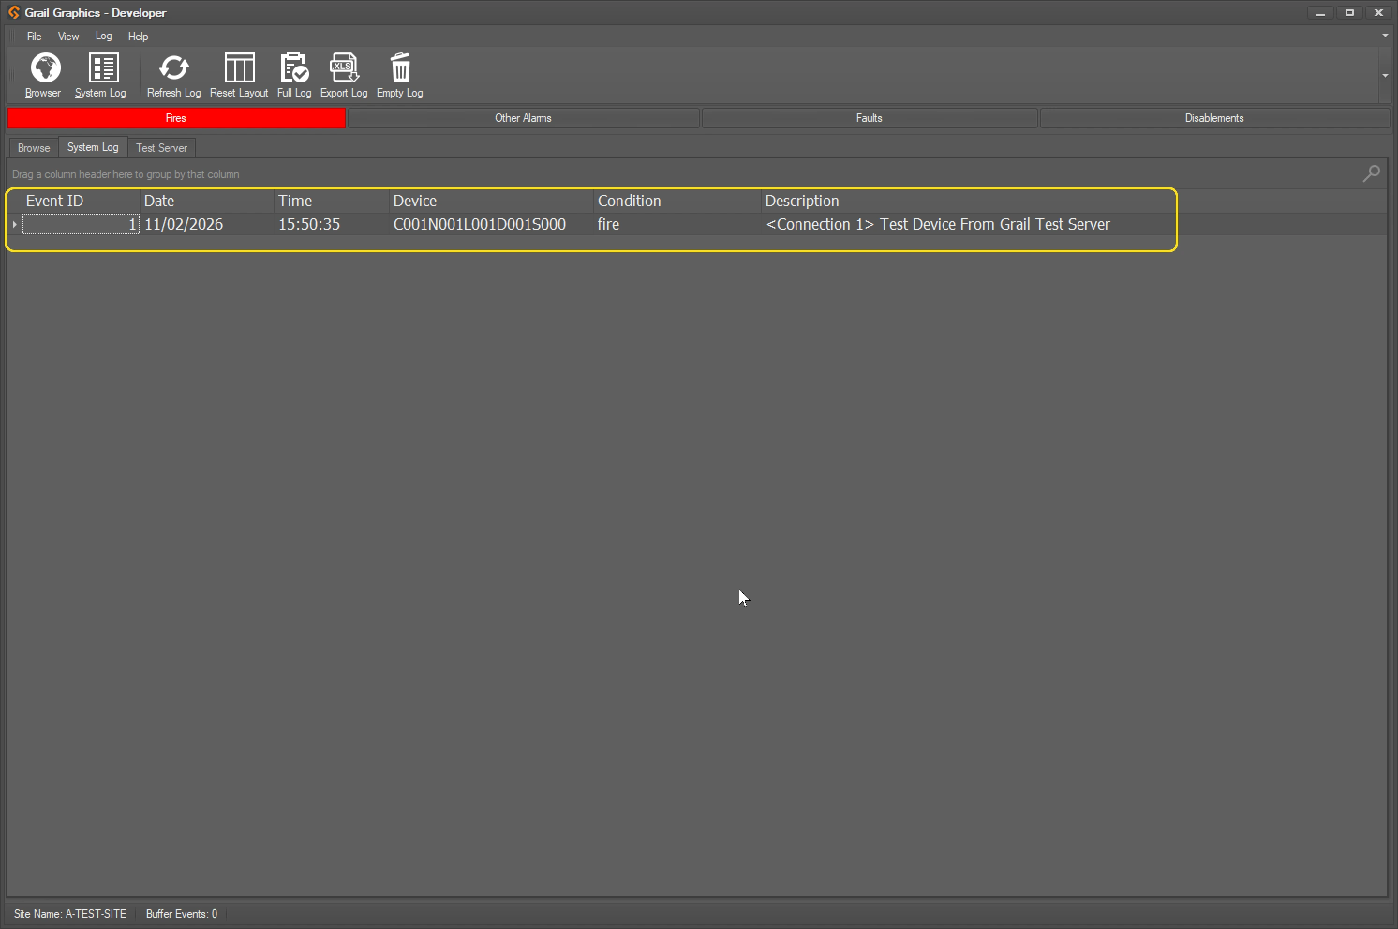Switch to the Test Server tab
The height and width of the screenshot is (929, 1398).
161,148
